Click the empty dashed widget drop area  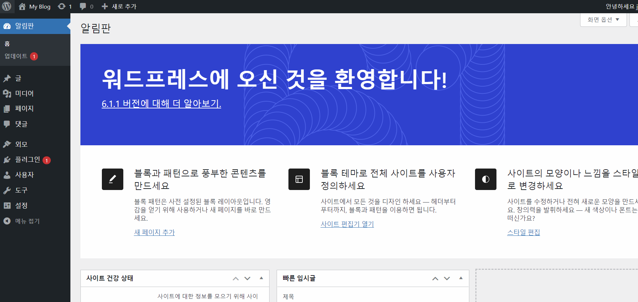click(x=557, y=286)
